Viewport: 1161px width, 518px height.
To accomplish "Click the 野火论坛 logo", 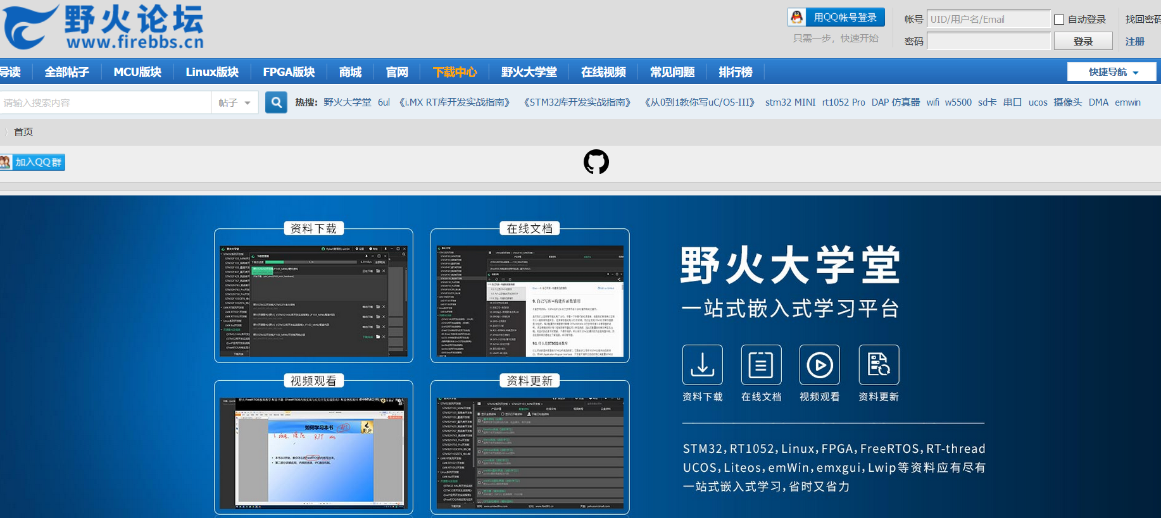I will point(103,27).
